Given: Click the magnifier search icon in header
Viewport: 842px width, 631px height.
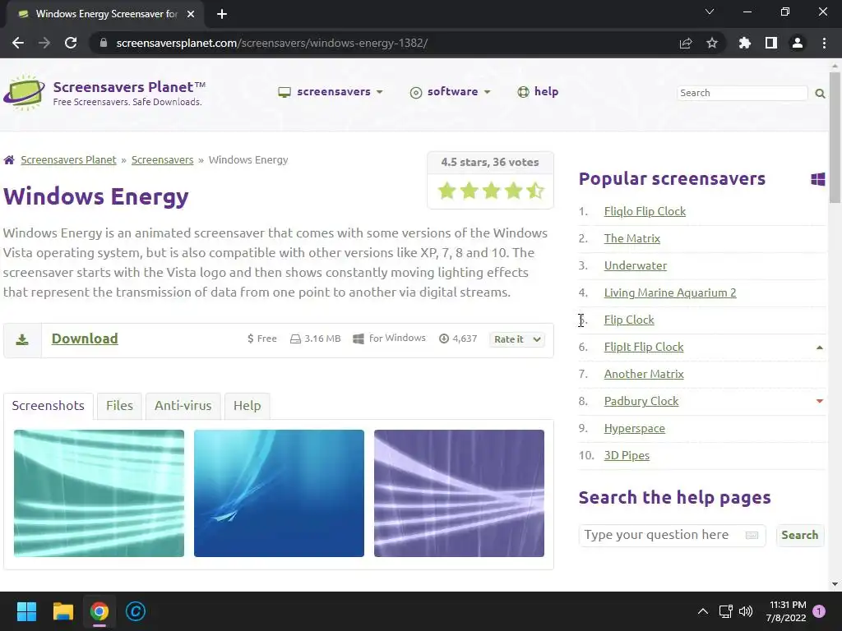Looking at the screenshot, I should point(820,94).
